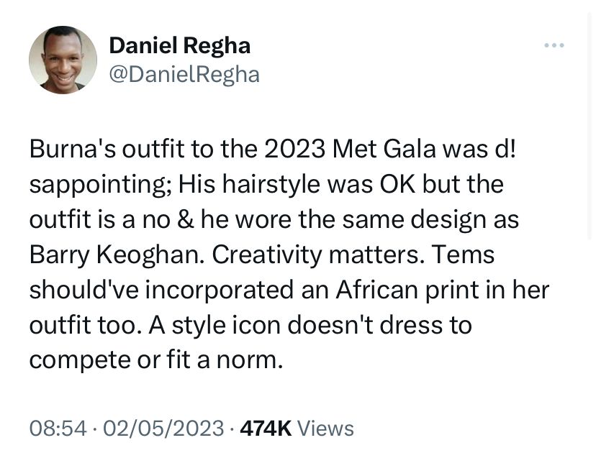
Task: Open the 474K view count
Action: click(266, 429)
